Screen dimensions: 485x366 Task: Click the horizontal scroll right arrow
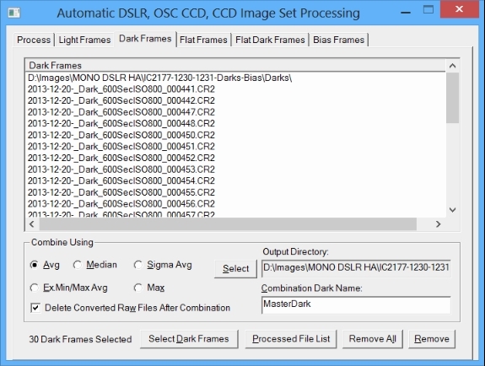coord(438,224)
